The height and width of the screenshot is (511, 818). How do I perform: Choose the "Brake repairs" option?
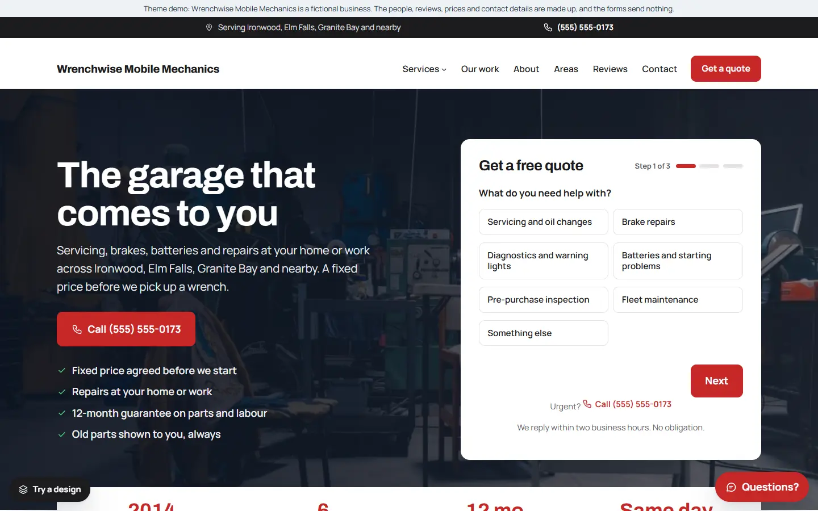(x=678, y=222)
